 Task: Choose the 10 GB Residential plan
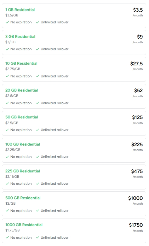pos(74,69)
